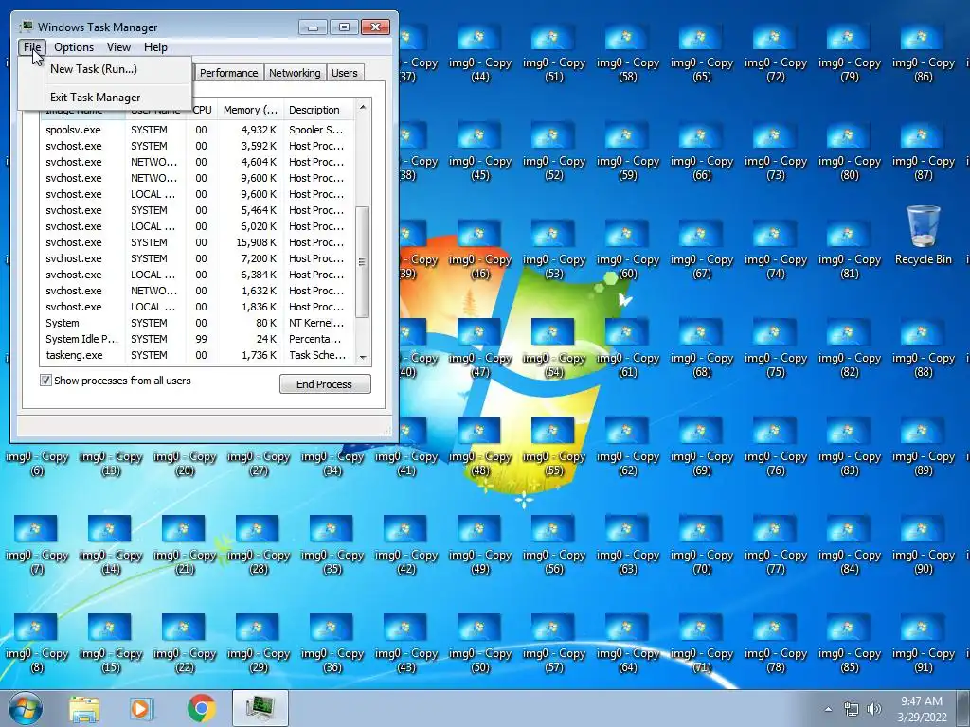The image size is (970, 727).
Task: Select img0 - Copy (43) desktop icon
Action: (405, 644)
